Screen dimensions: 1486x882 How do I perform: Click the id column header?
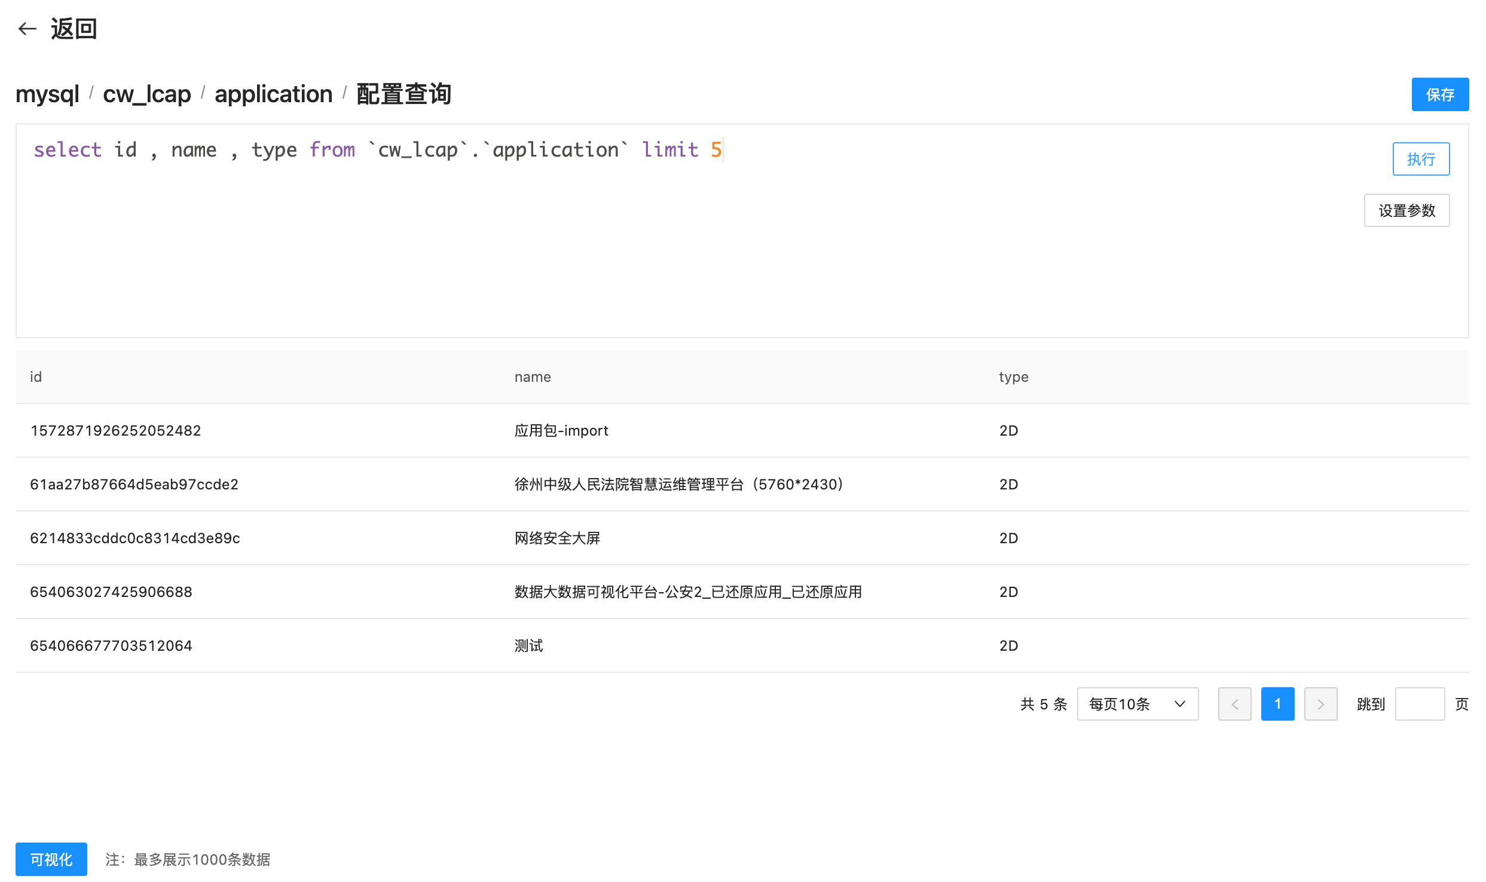pos(36,377)
